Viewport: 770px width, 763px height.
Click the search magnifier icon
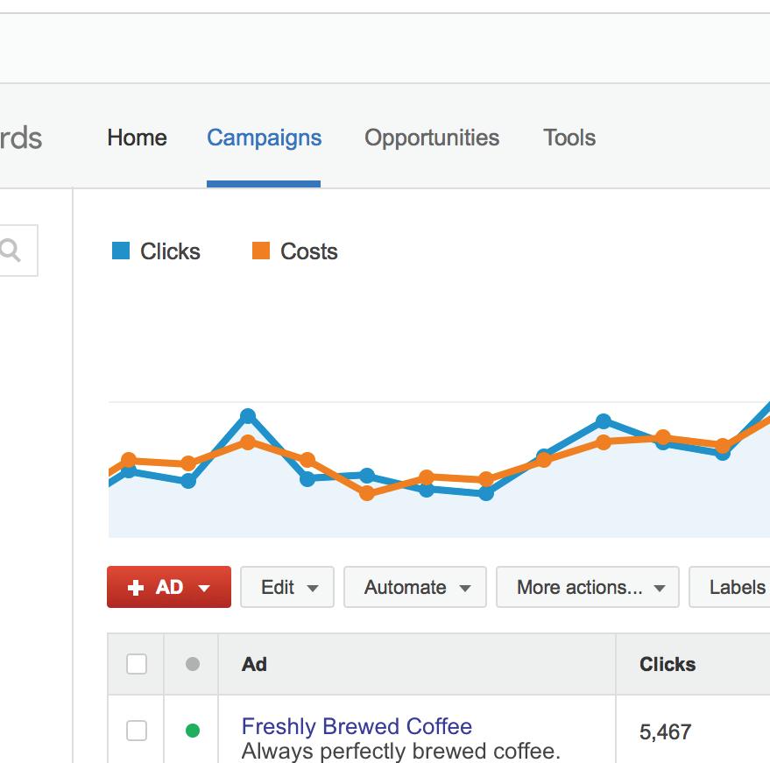point(10,251)
